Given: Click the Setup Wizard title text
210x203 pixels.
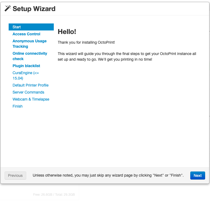Looking at the screenshot, I should tap(34, 9).
